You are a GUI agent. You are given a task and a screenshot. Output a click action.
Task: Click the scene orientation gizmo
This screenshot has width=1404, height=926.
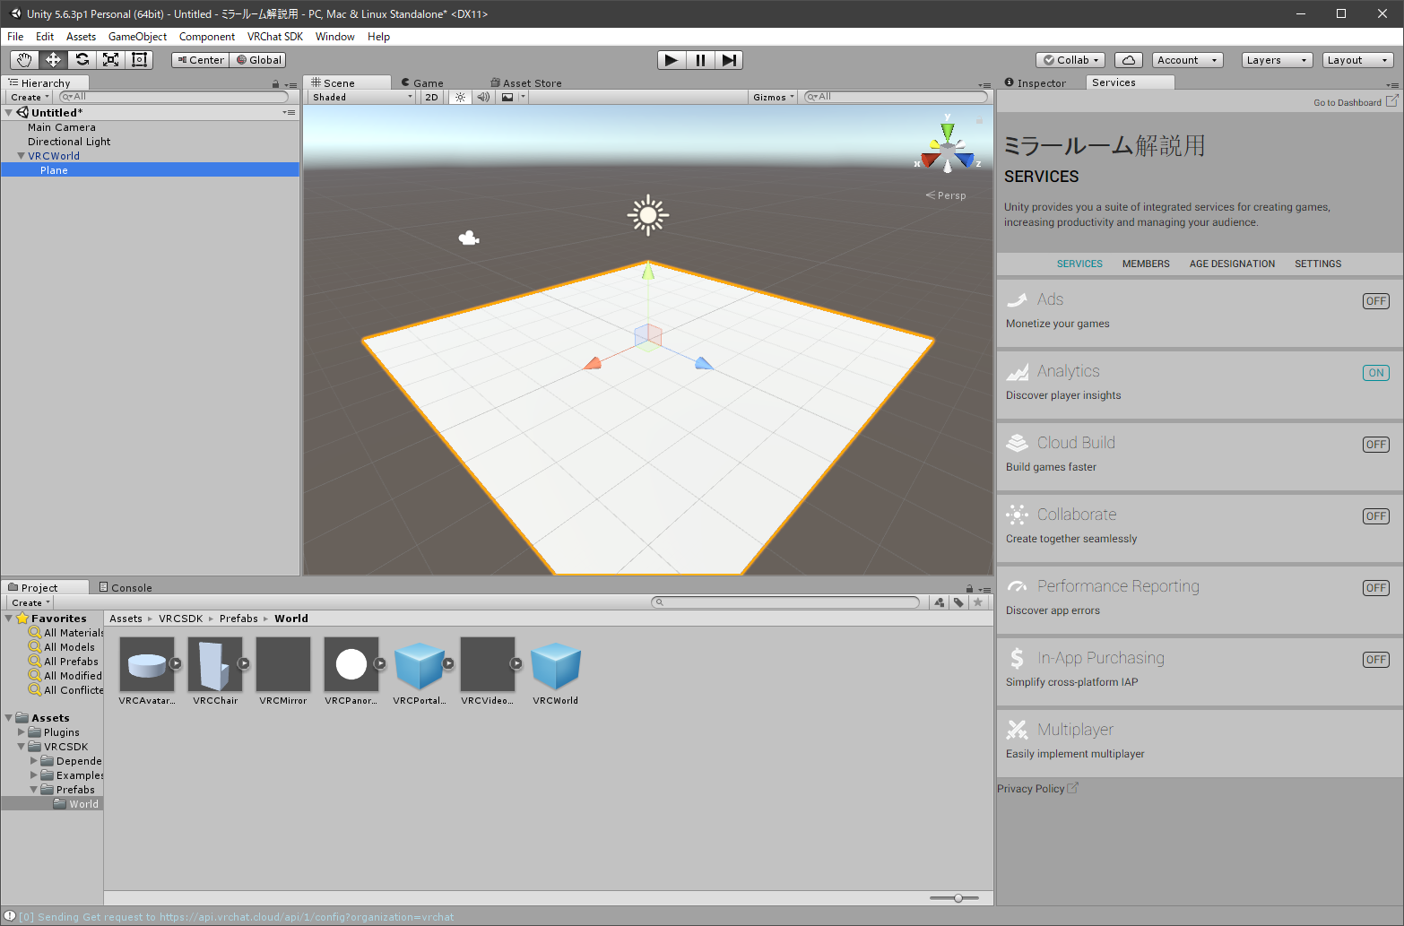click(948, 148)
